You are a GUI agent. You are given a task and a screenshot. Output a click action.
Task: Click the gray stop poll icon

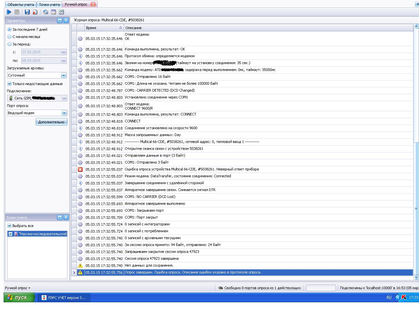tap(17, 12)
